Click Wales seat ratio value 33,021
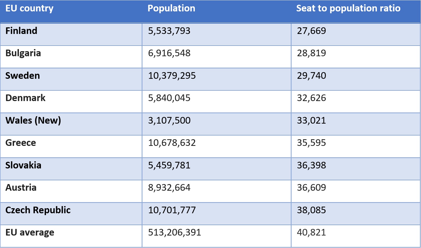Screen dimensions: 421x248 311,120
